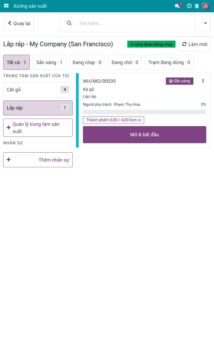This screenshot has height=342, width=214.
Task: Open the user avatar menu
Action: (206, 6)
